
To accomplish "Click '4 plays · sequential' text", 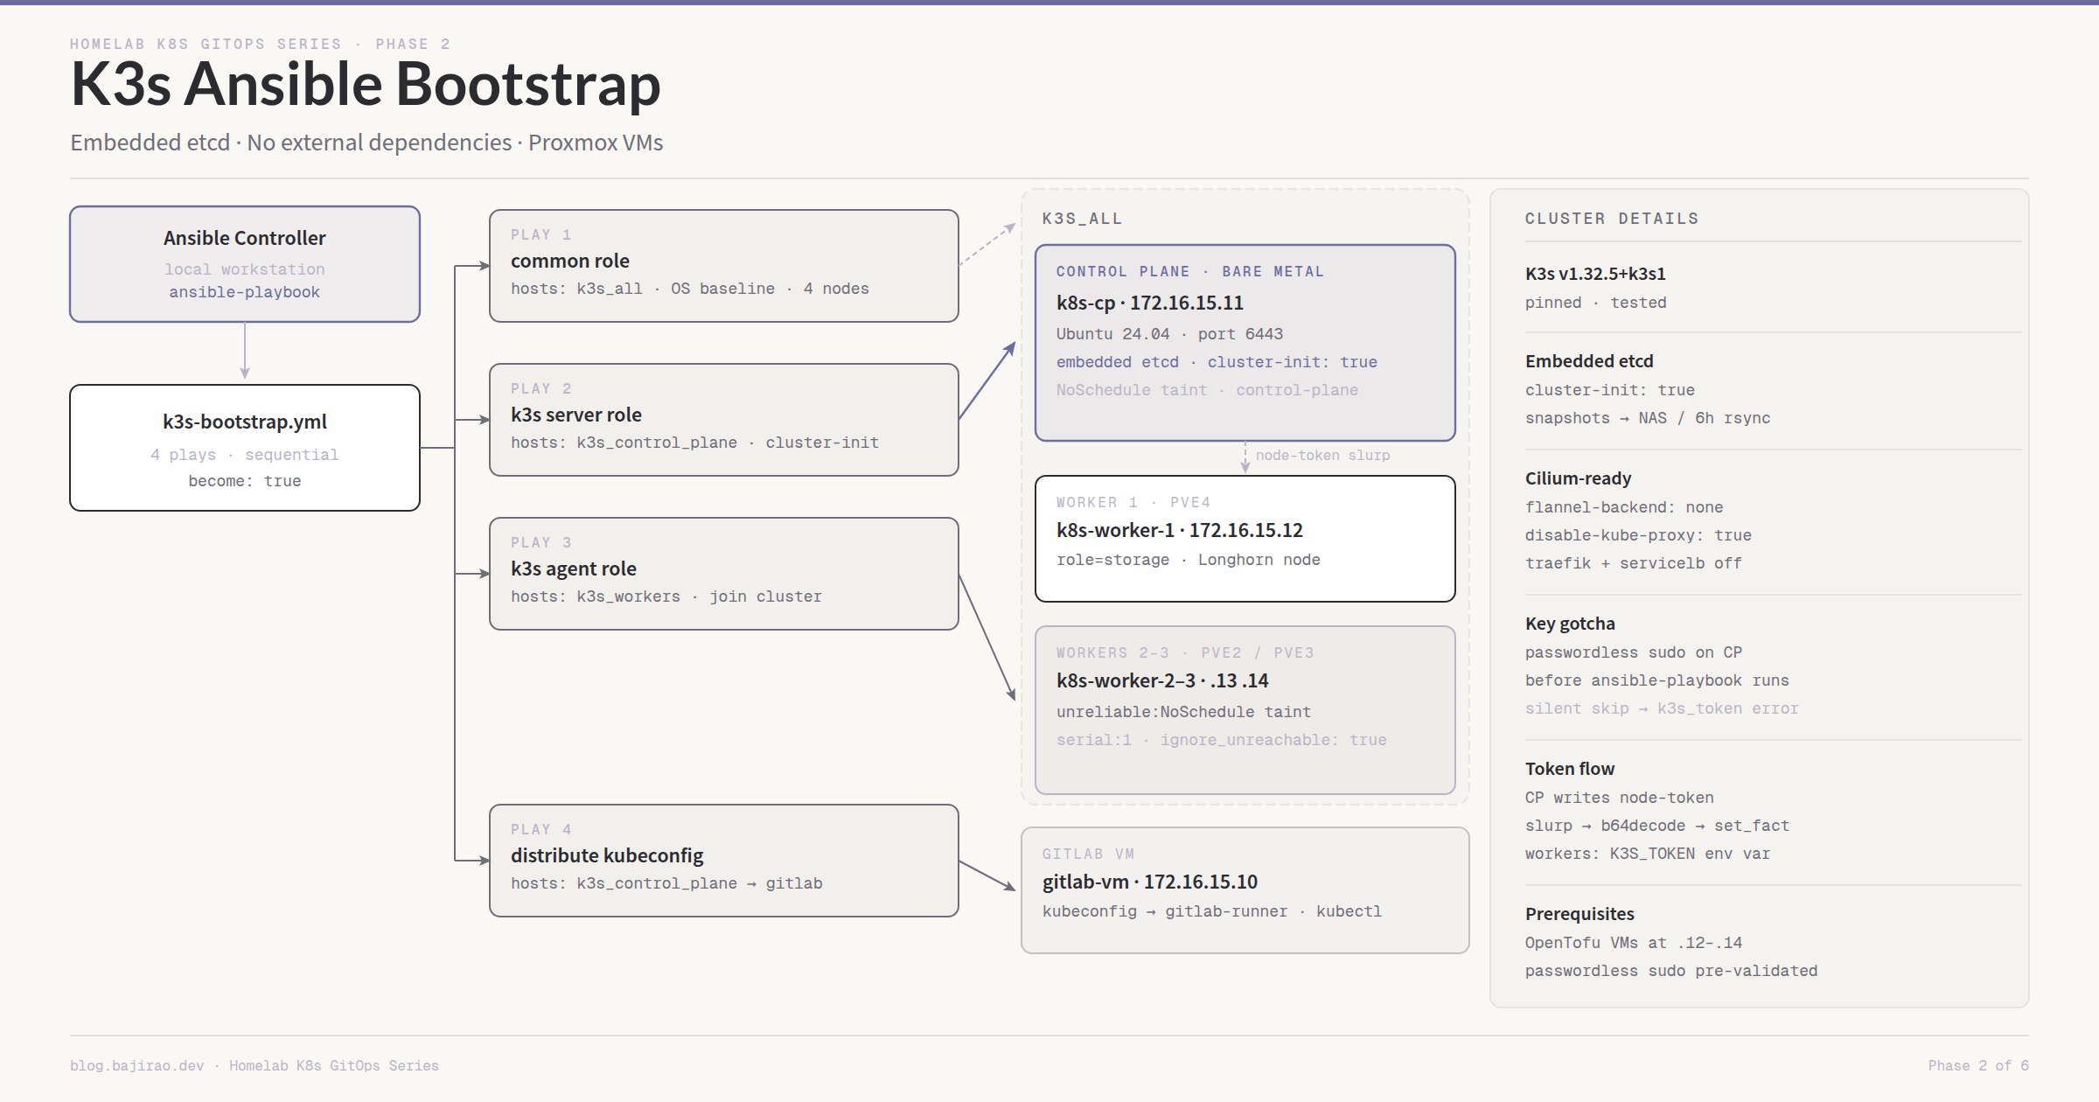I will click(x=245, y=455).
